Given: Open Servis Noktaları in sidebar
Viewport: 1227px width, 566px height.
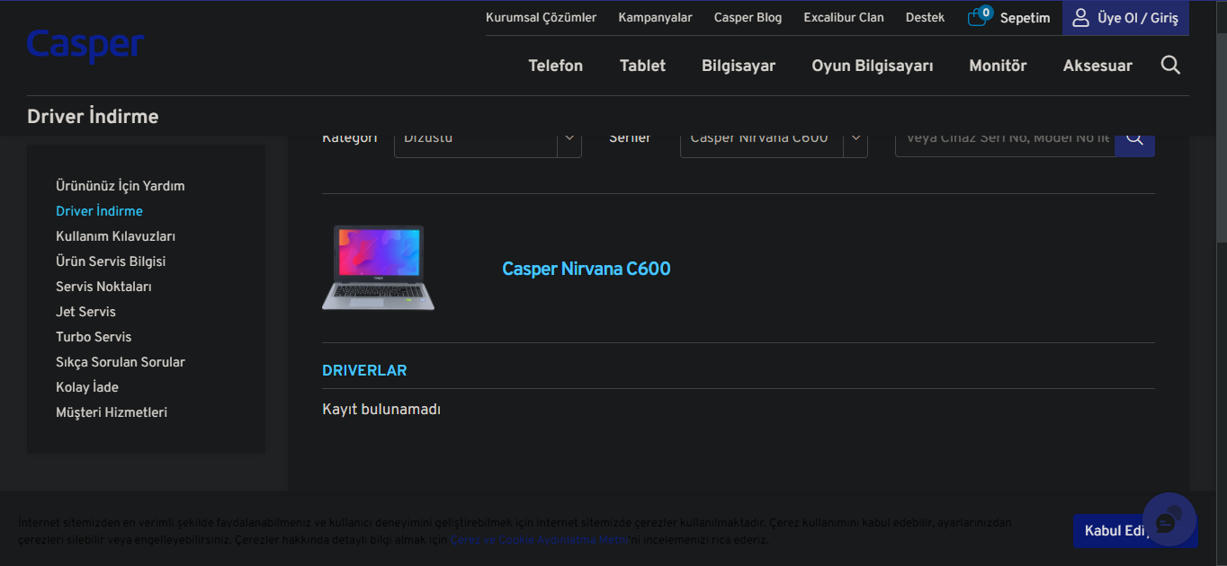Looking at the screenshot, I should pos(103,287).
